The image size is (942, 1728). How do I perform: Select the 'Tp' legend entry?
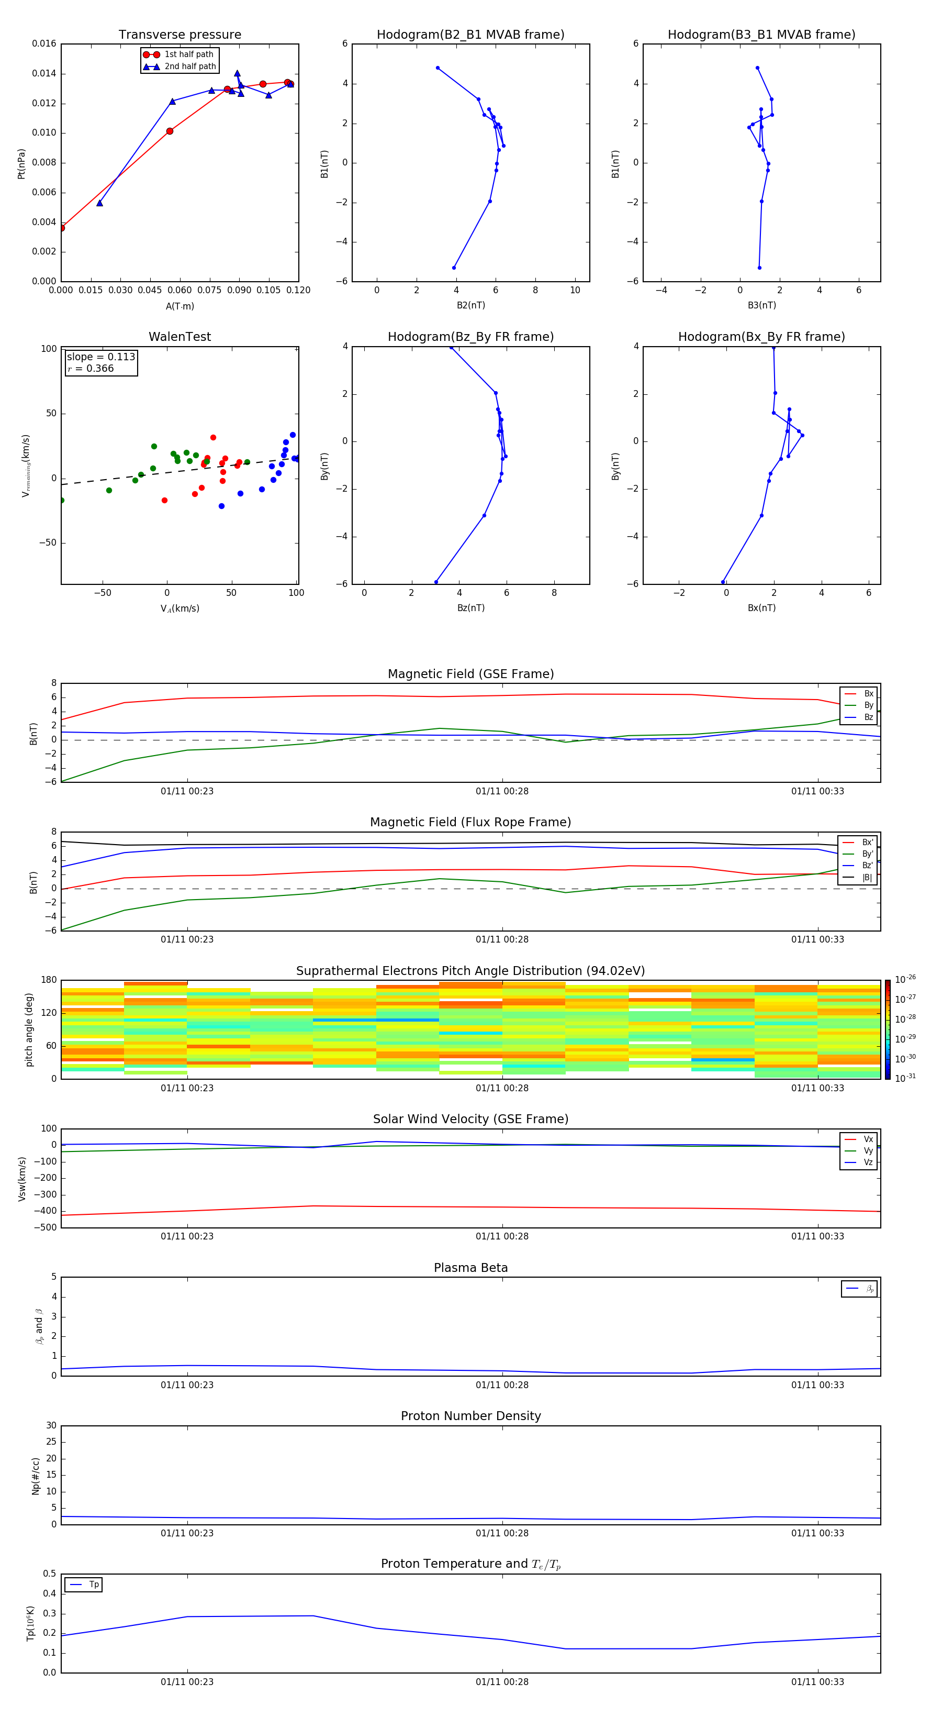click(84, 1585)
